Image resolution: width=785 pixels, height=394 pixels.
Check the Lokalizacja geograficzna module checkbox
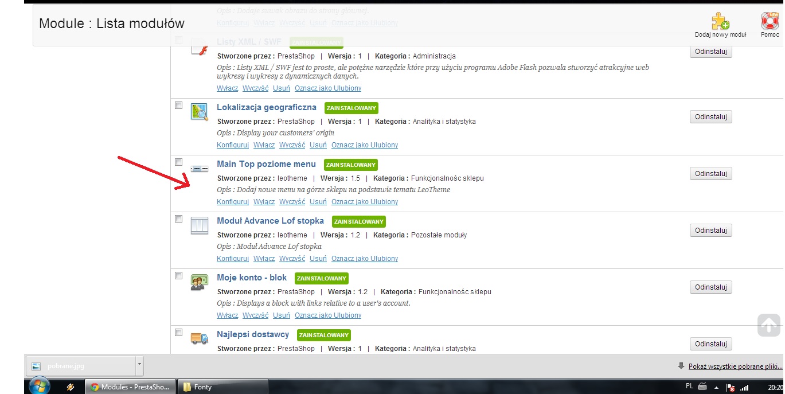pos(178,106)
